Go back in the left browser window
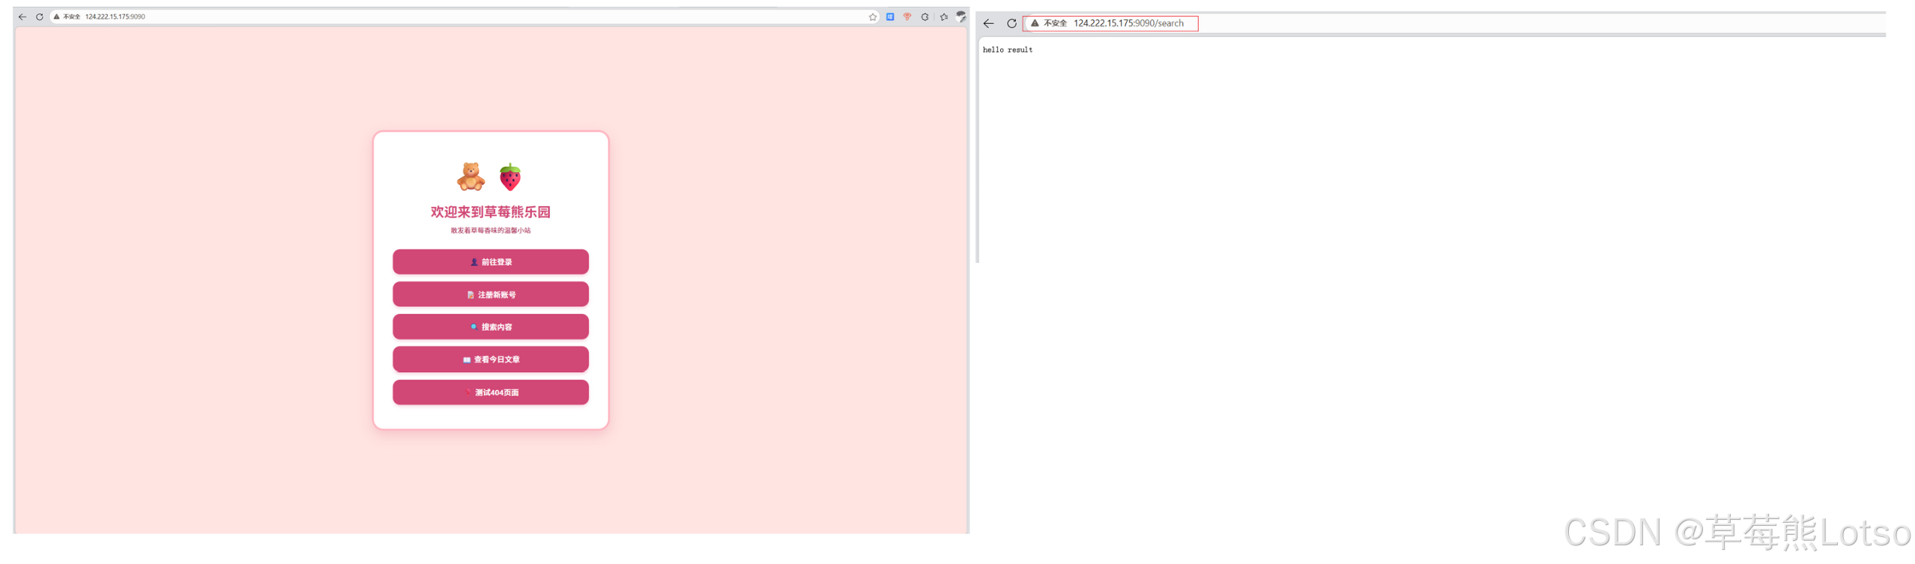 click(x=22, y=16)
